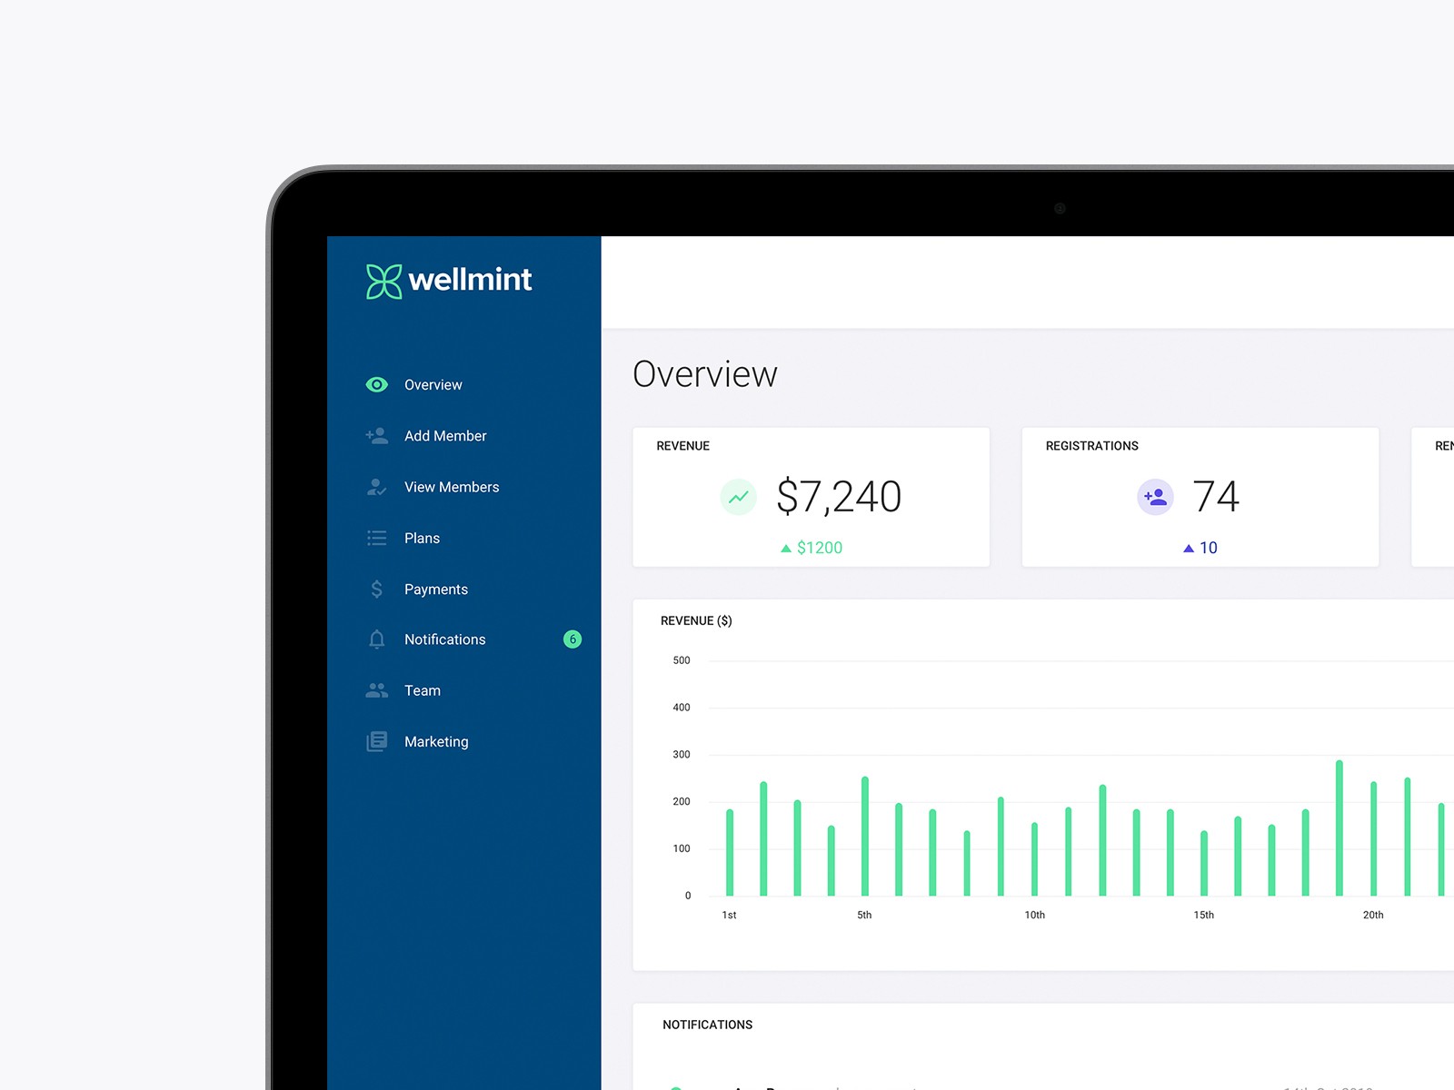This screenshot has width=1454, height=1090.
Task: Click the Add Member person-plus icon
Action: point(376,436)
